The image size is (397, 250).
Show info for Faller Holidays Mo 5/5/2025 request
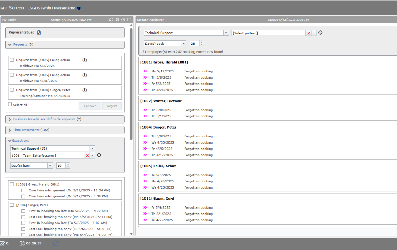[84, 60]
